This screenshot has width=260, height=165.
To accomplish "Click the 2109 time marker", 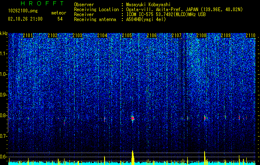I will [x=226, y=35].
